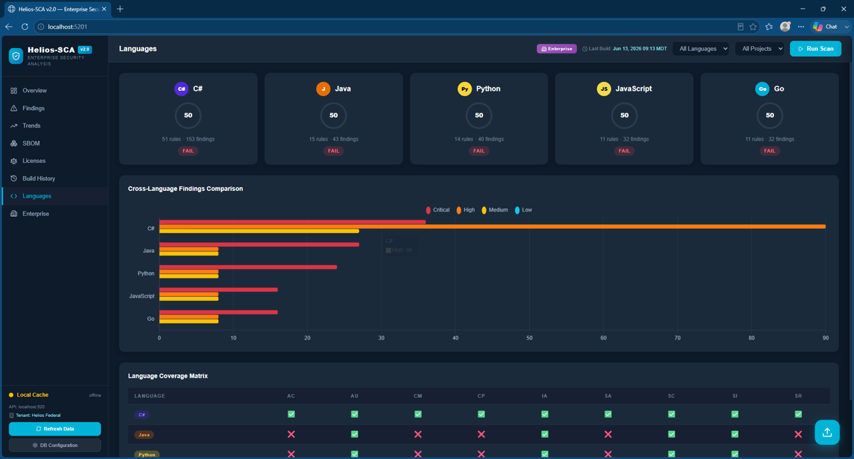
Task: Click the C# AC coverage checkmark
Action: [291, 414]
